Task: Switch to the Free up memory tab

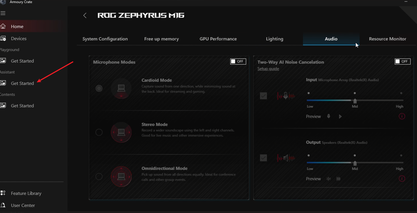Action: 161,39
